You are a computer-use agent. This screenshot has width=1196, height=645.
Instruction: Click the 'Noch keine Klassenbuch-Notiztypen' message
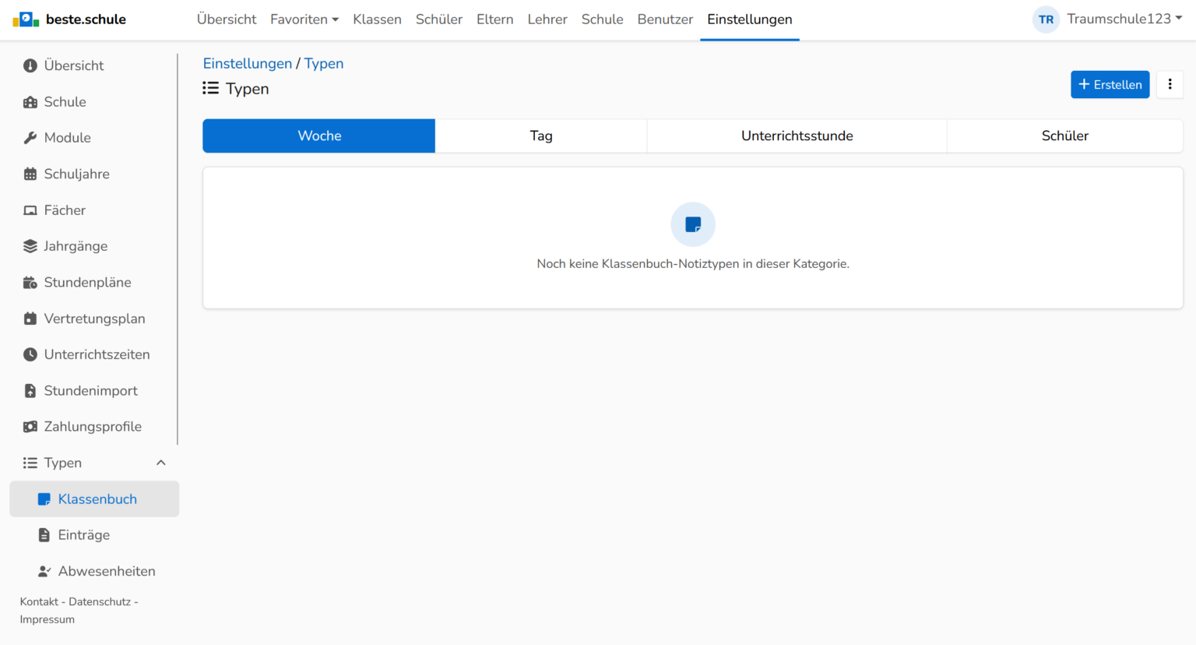pyautogui.click(x=693, y=264)
